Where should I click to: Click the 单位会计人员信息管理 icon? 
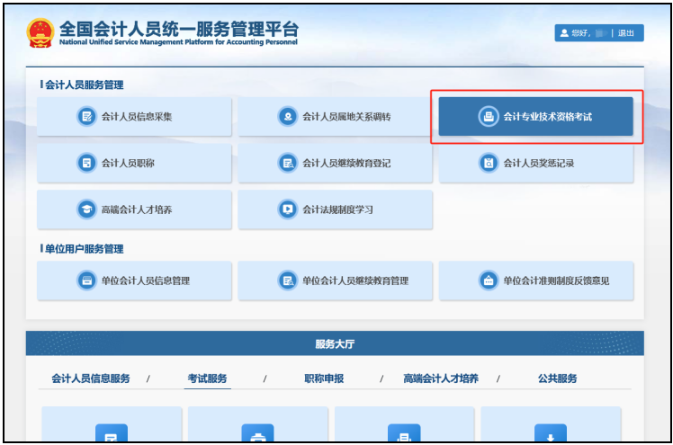tap(86, 280)
